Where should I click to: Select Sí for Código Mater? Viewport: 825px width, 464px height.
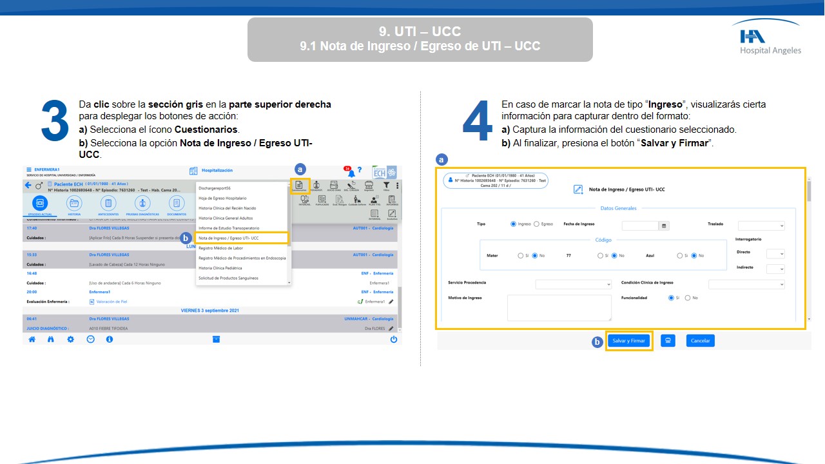pos(520,256)
